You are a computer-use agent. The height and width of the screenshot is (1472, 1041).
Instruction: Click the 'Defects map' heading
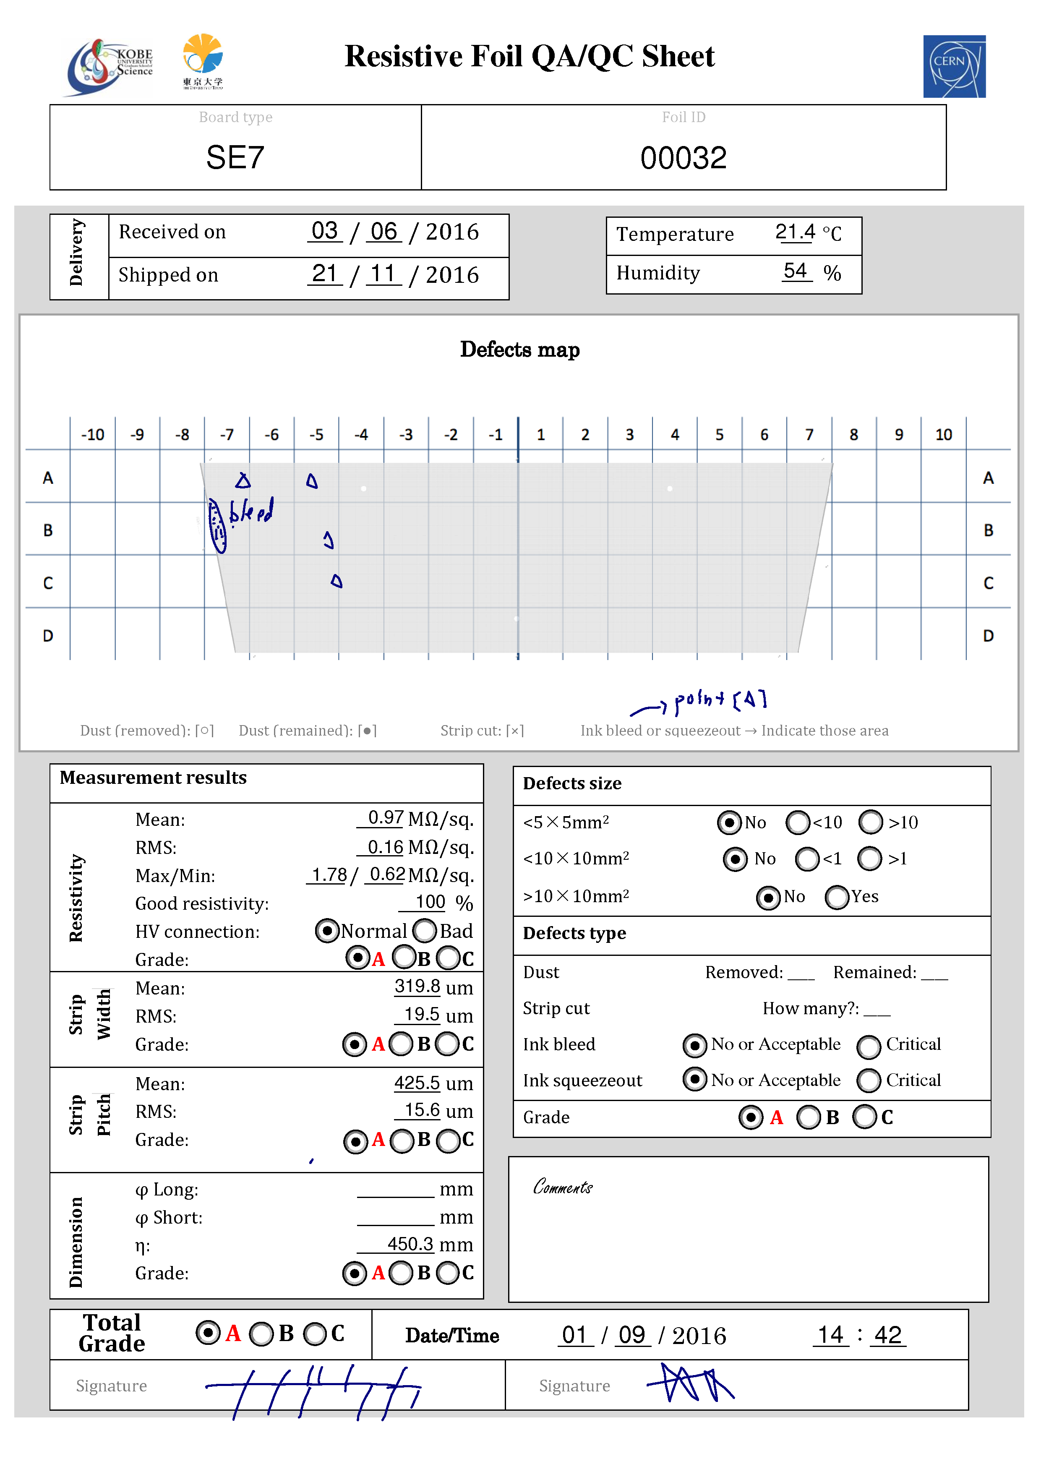click(520, 350)
